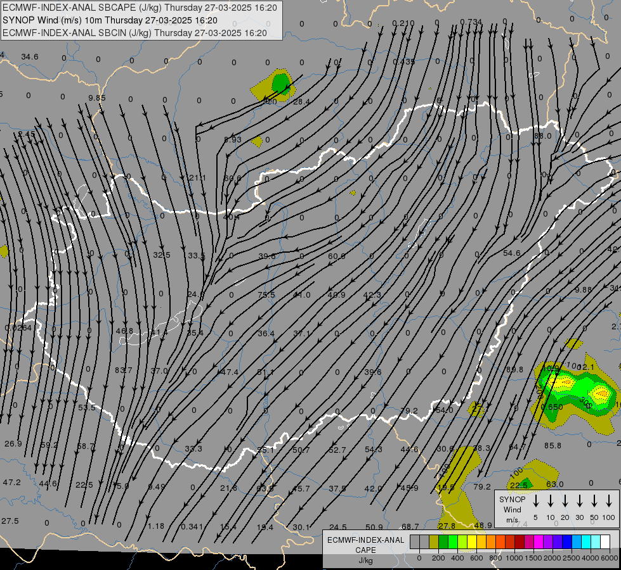Click the '6000' tick label on CAPE scale
This screenshot has height=570, width=621.
click(x=610, y=558)
